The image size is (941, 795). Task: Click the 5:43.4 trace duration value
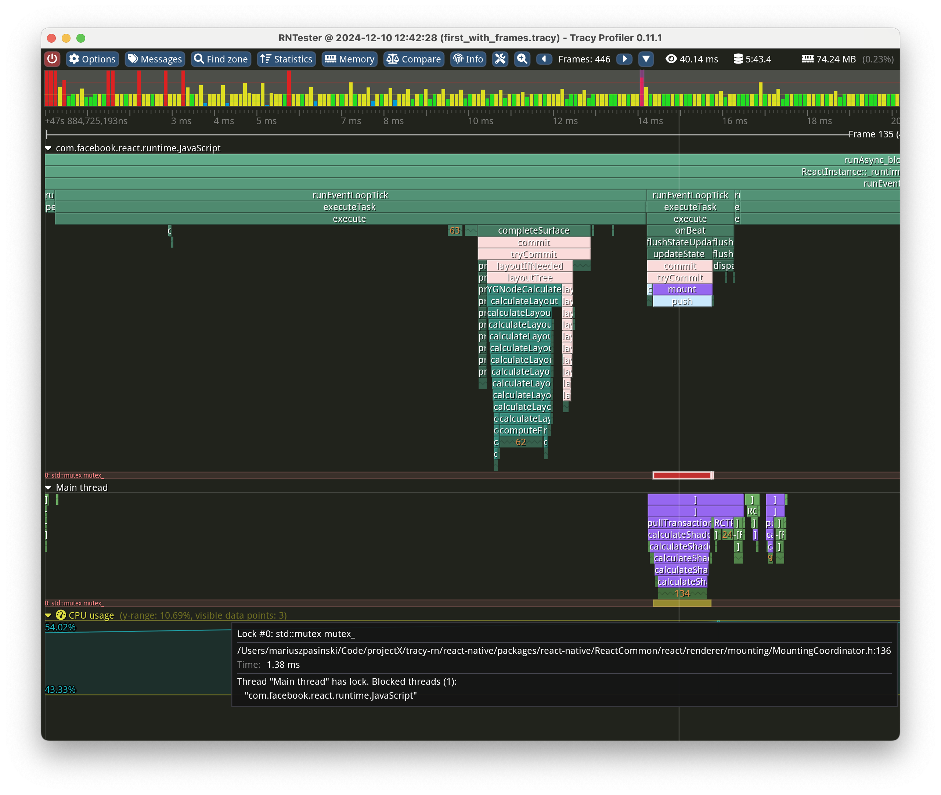coord(758,59)
